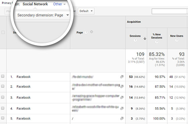Show help for New Users metric

177,40
